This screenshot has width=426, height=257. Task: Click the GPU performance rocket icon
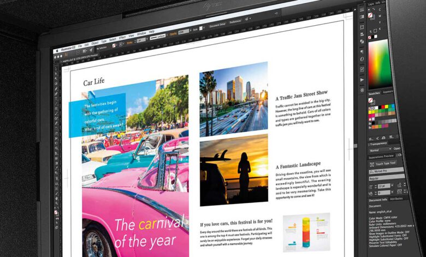click(91, 50)
